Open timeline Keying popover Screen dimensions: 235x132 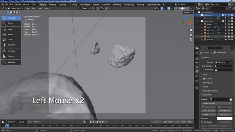(22, 122)
